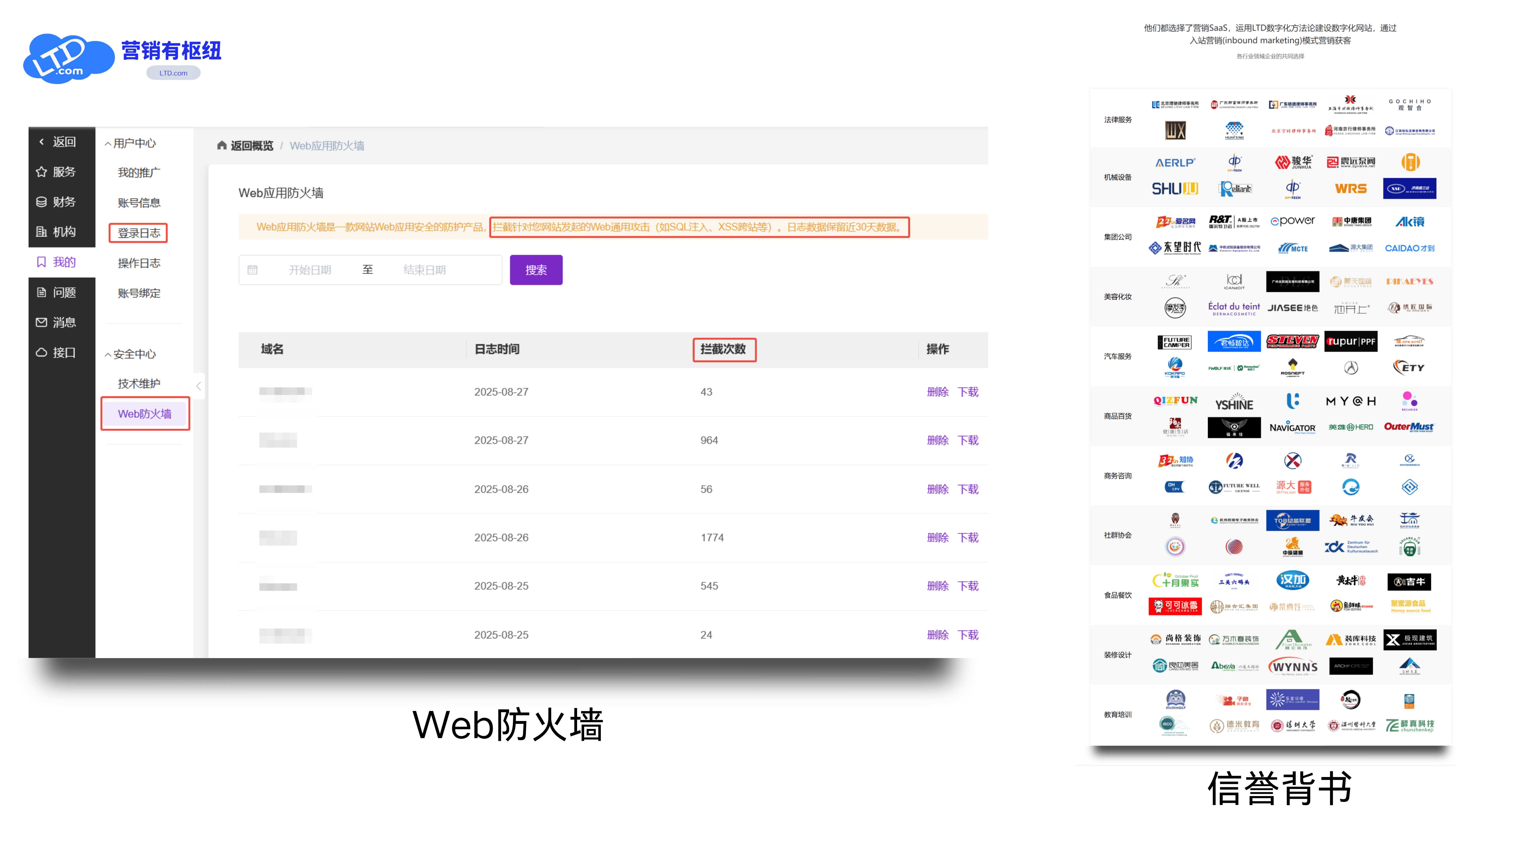
Task: Click the document icon for 问题
Action: click(41, 292)
